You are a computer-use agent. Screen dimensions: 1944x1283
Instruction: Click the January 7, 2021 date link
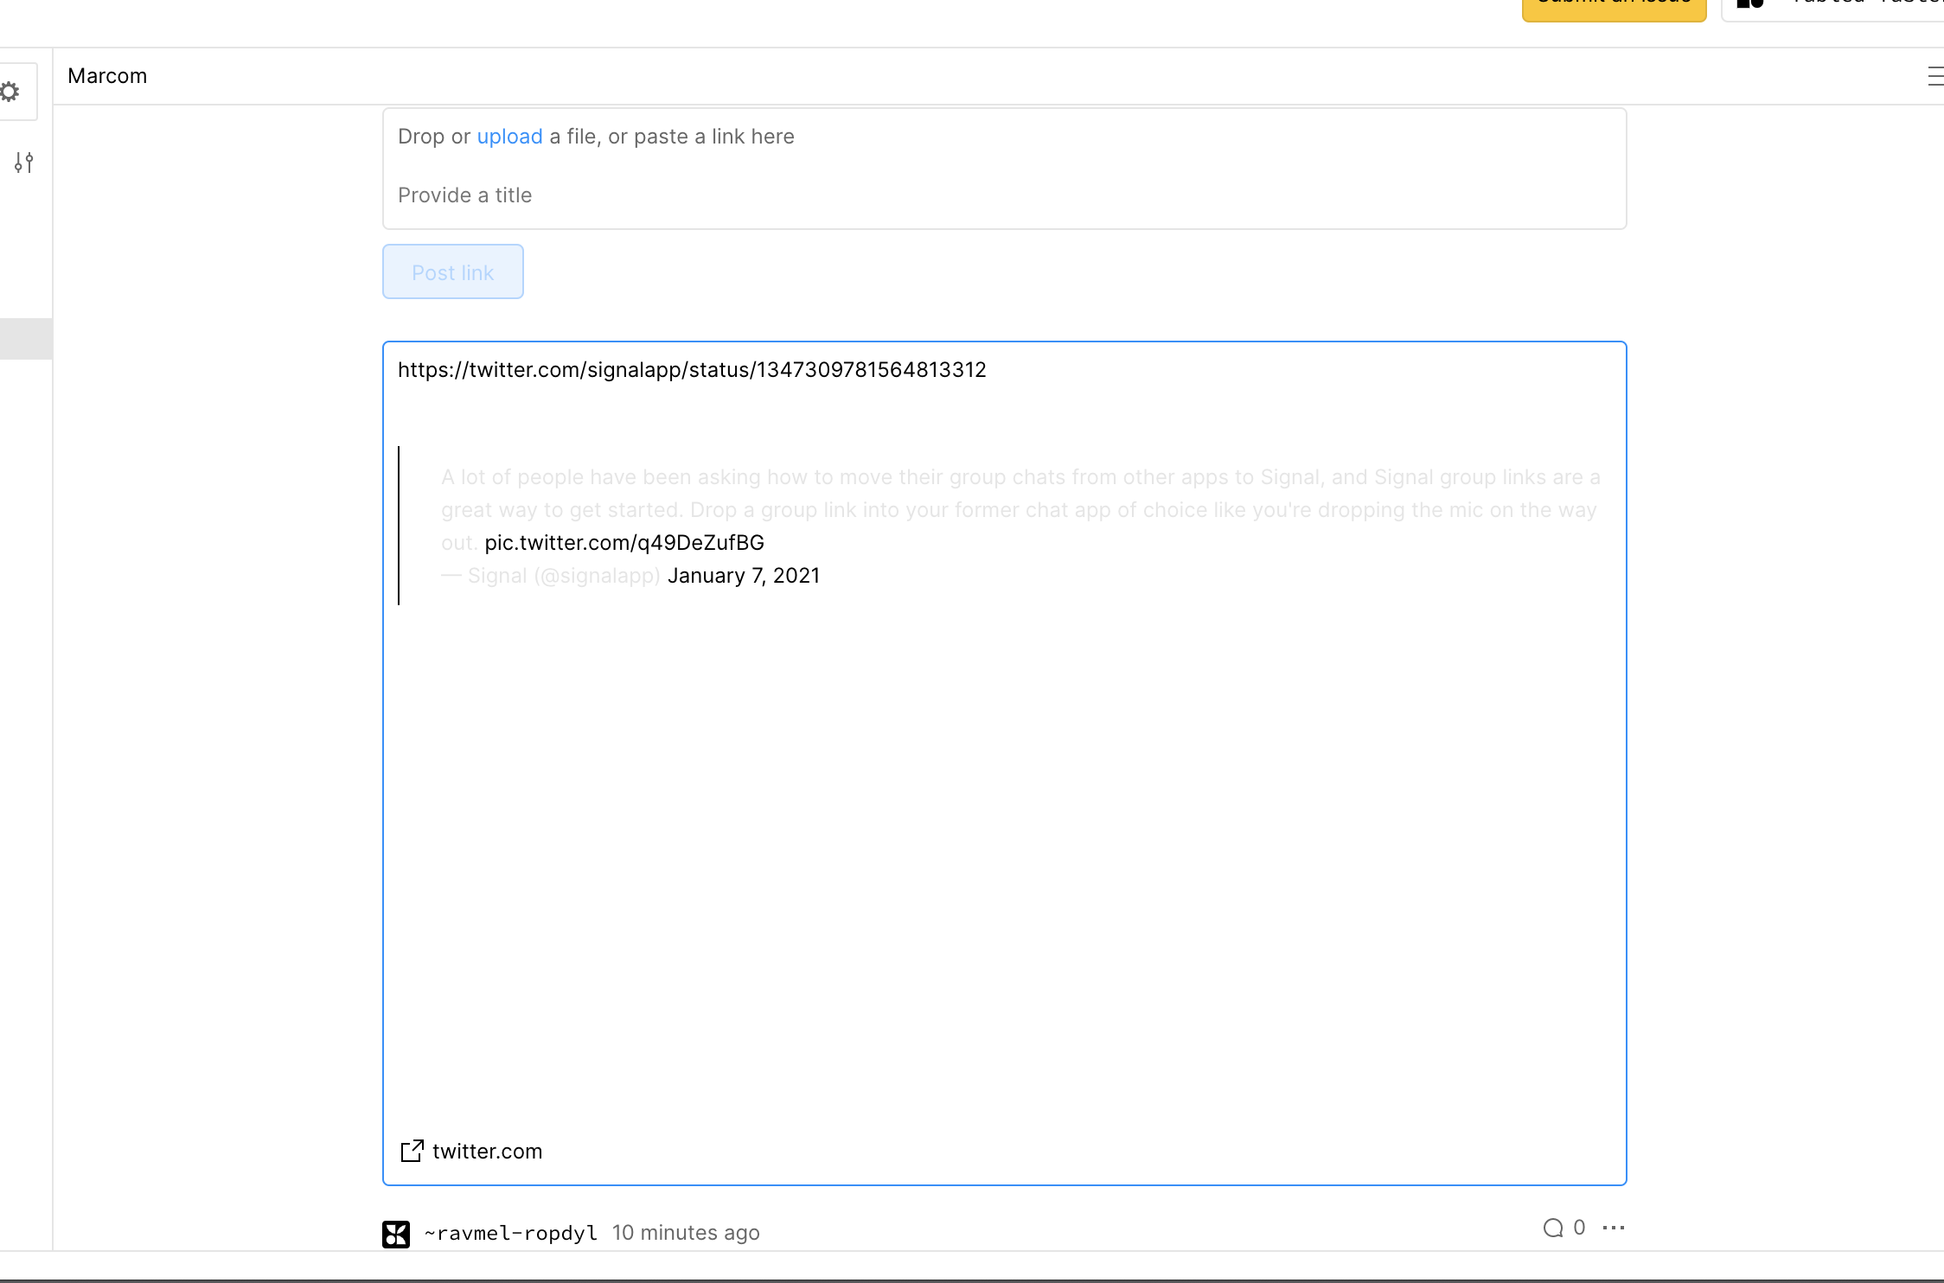click(x=744, y=576)
